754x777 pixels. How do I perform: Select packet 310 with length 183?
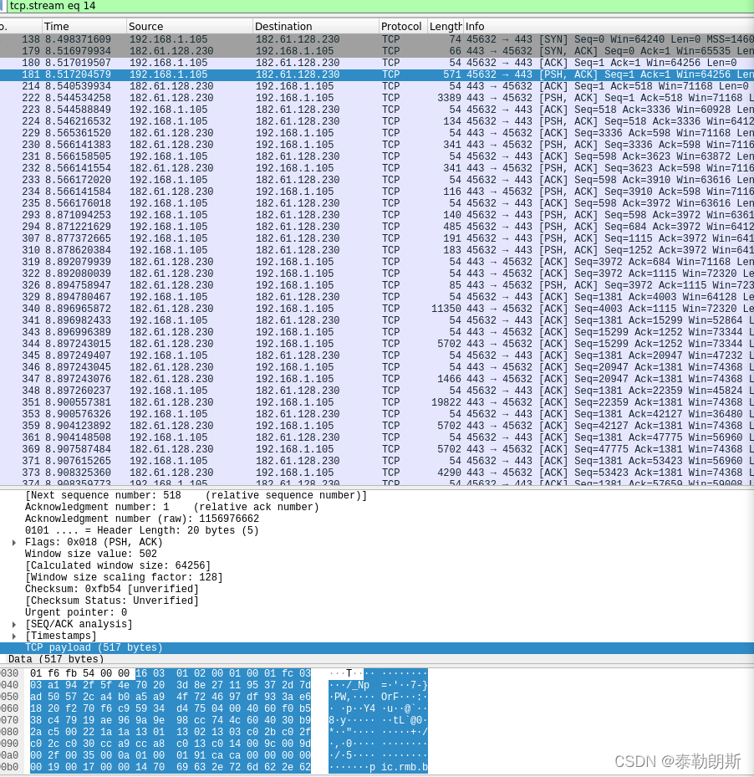pyautogui.click(x=377, y=250)
